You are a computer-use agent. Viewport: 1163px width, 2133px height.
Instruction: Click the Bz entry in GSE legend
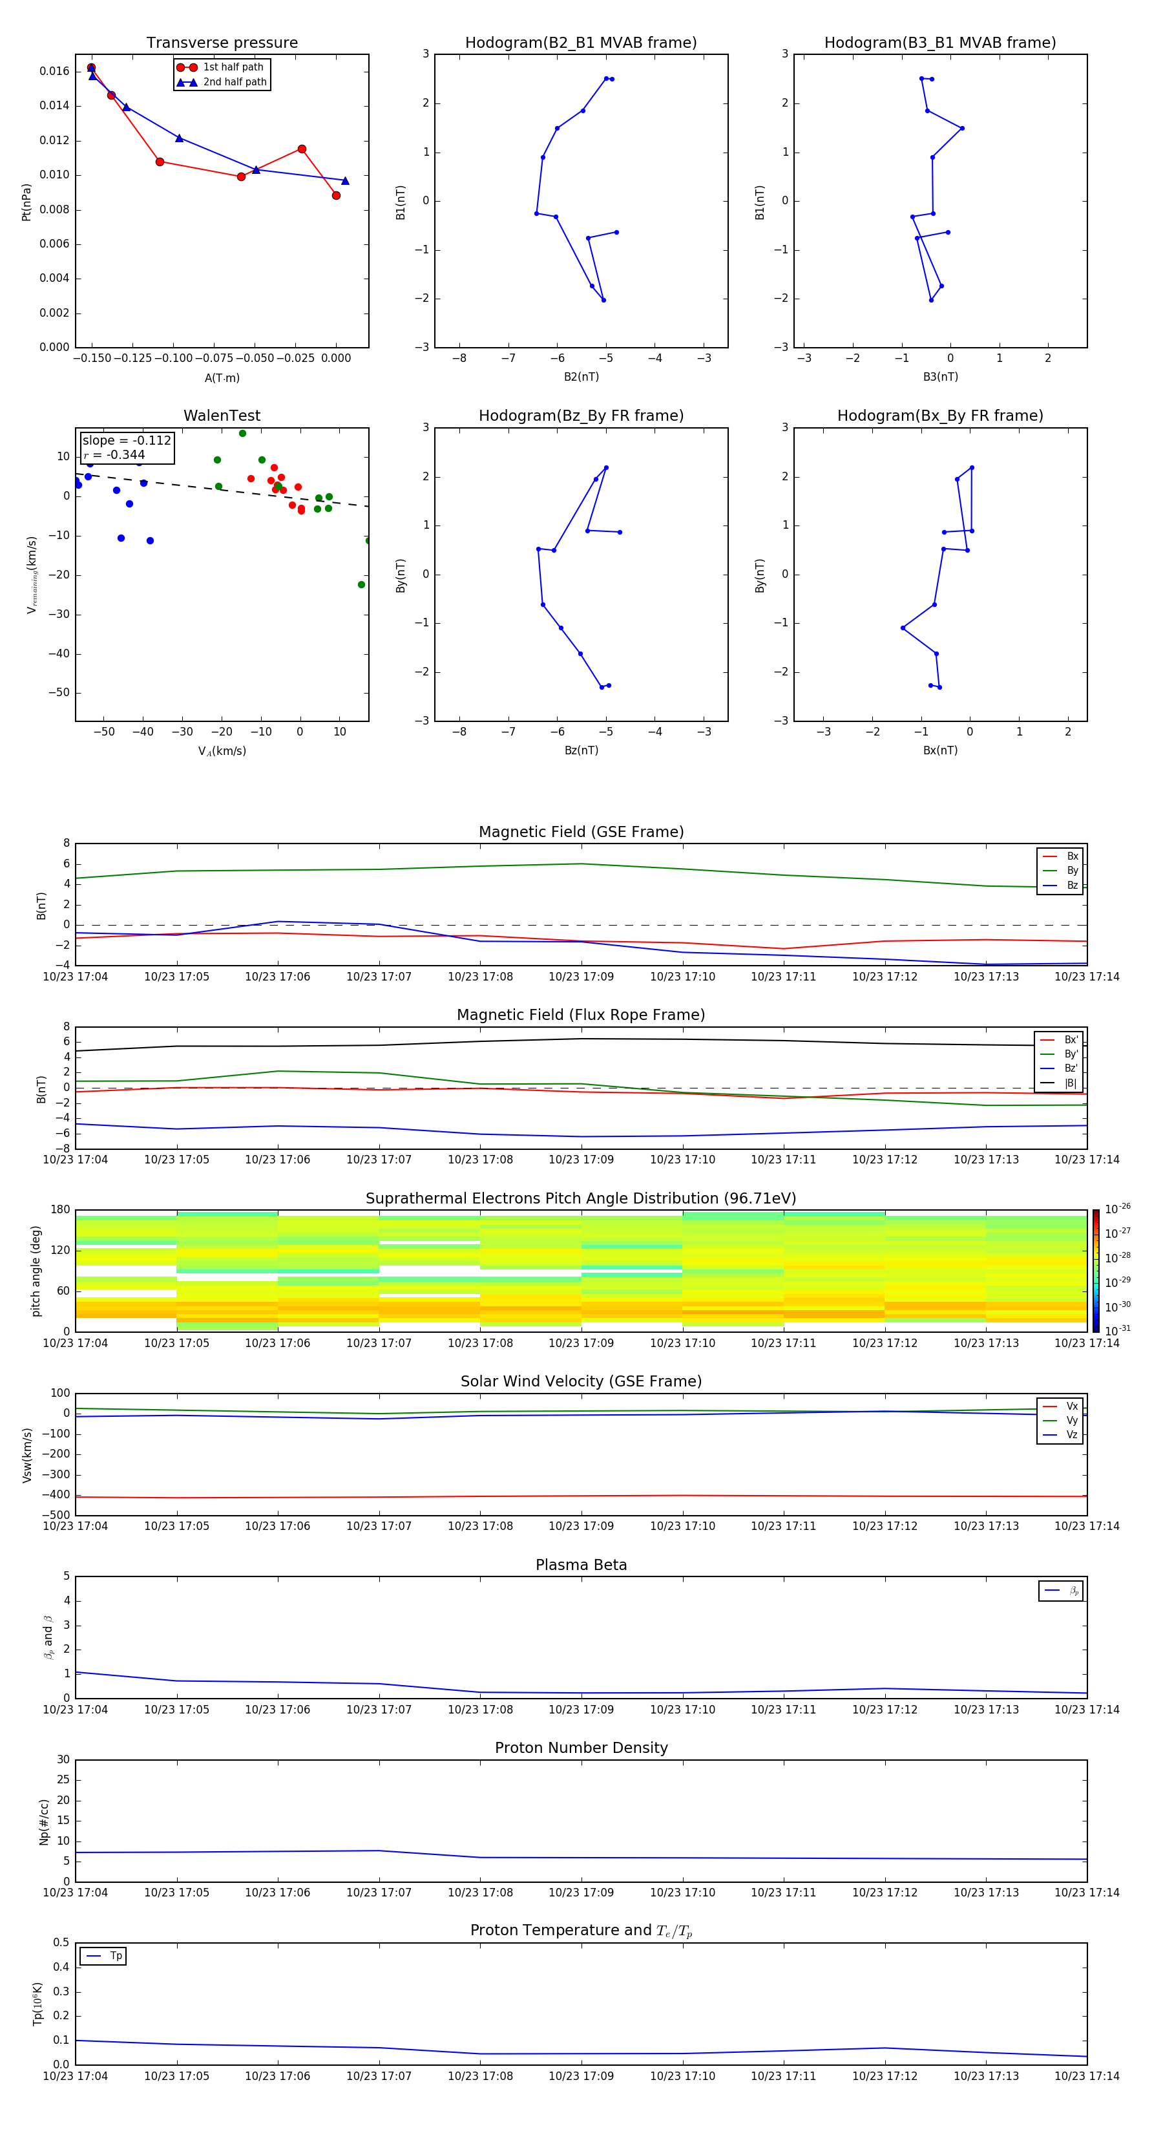tap(1060, 886)
